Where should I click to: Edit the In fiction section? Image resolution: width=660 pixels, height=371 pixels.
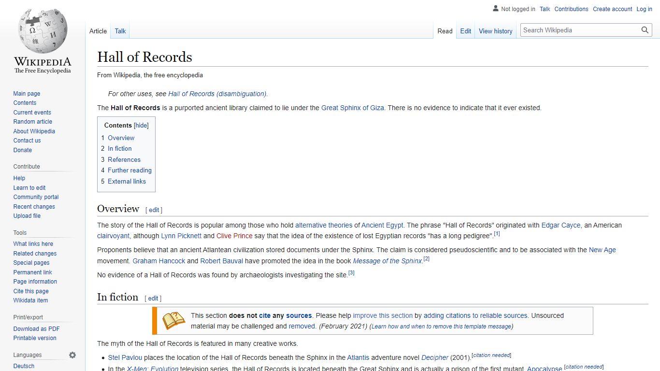[x=153, y=299]
